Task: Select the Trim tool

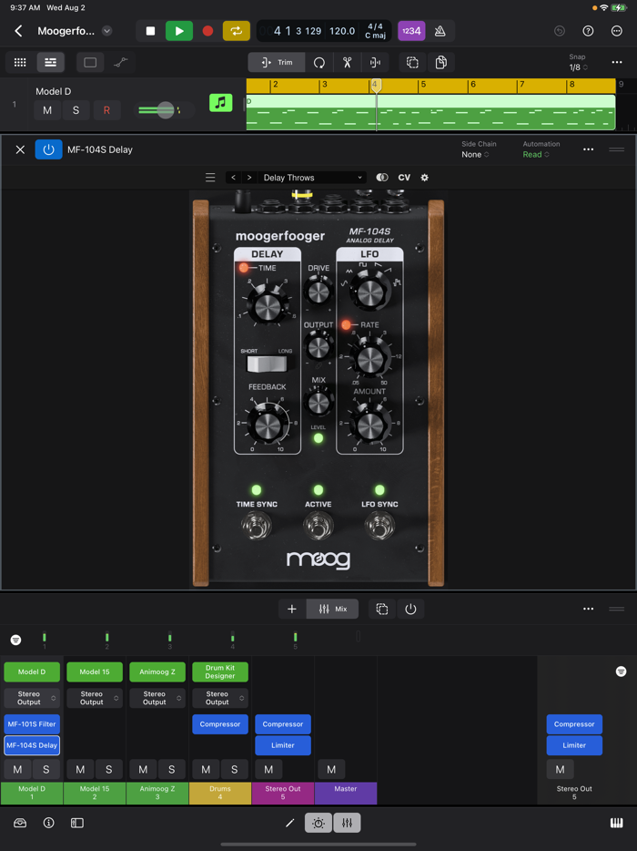Action: pos(277,63)
